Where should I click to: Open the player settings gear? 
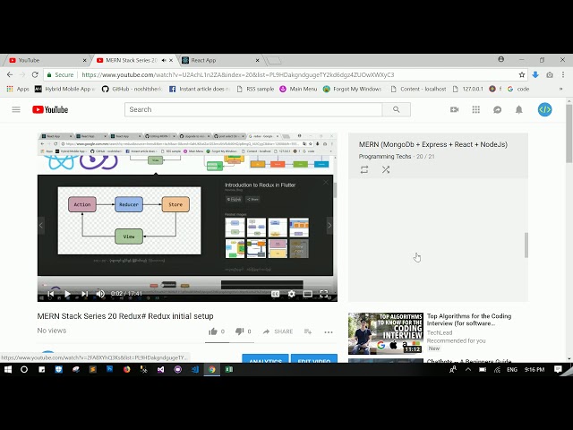point(291,294)
